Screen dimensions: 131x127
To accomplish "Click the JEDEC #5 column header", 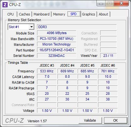I will [x=87, y=65].
